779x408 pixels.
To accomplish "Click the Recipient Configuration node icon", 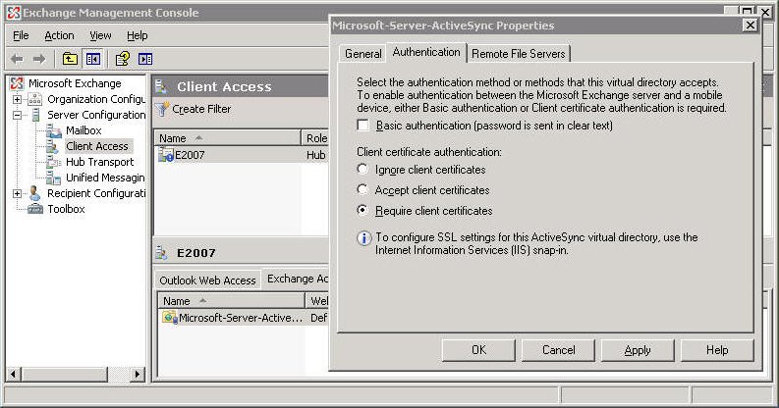I will (34, 193).
